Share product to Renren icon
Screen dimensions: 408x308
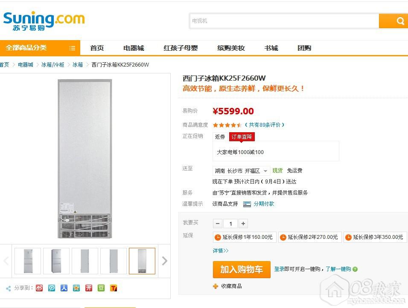click(64, 288)
